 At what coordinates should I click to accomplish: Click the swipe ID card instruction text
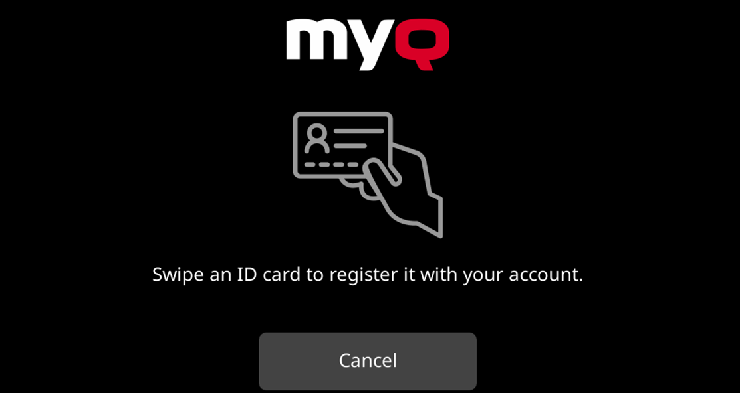[x=368, y=275]
